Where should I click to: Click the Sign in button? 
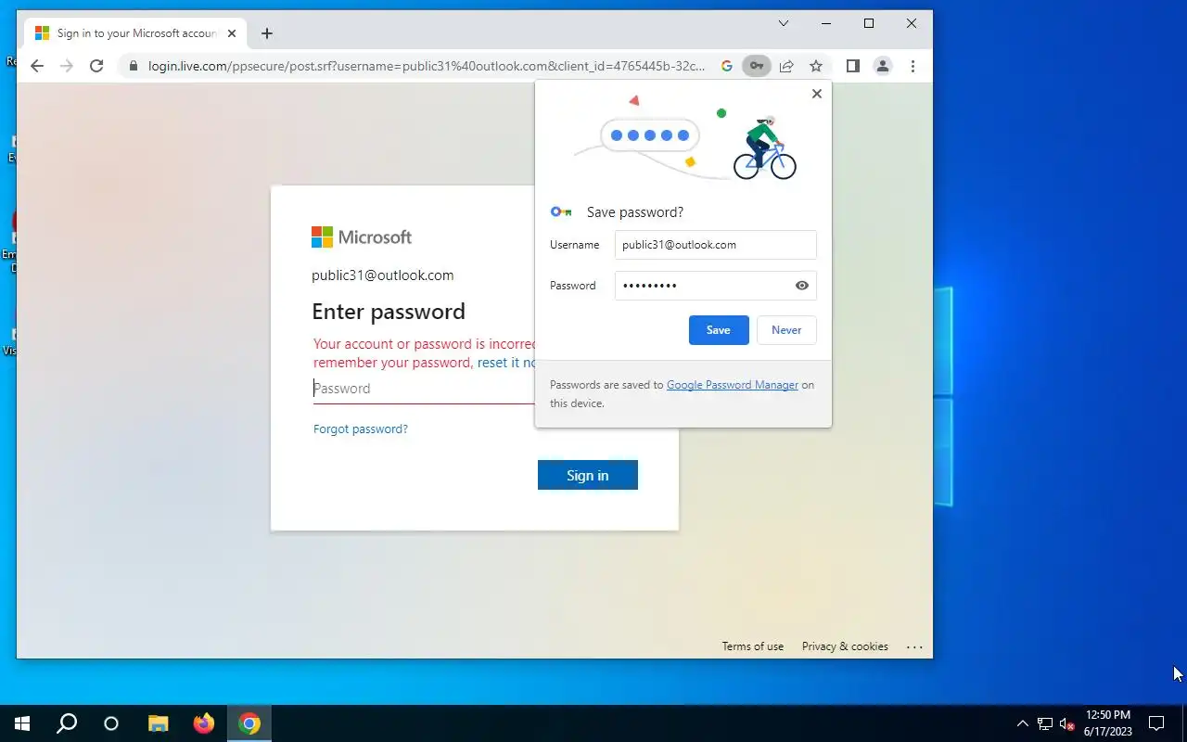click(588, 475)
